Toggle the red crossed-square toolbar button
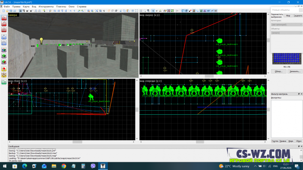This screenshot has width=303, height=170. point(169,11)
